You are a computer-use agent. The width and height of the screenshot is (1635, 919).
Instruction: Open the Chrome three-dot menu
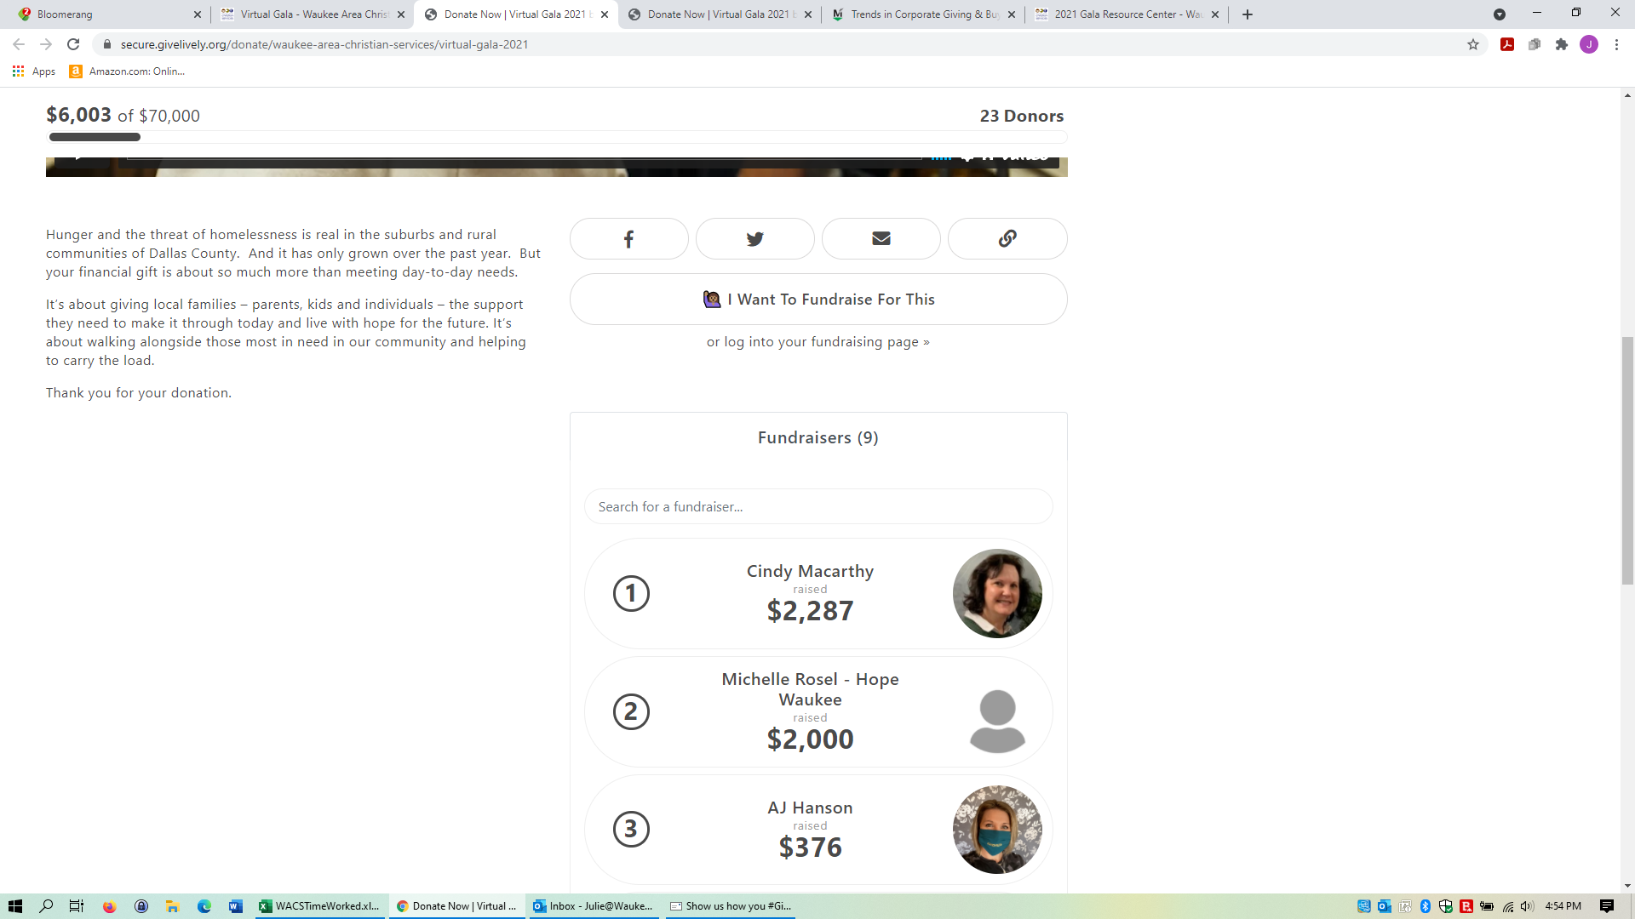click(1616, 45)
